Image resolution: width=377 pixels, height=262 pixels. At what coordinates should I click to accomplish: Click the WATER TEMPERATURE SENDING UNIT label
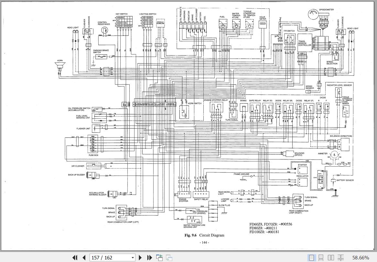coord(194,226)
